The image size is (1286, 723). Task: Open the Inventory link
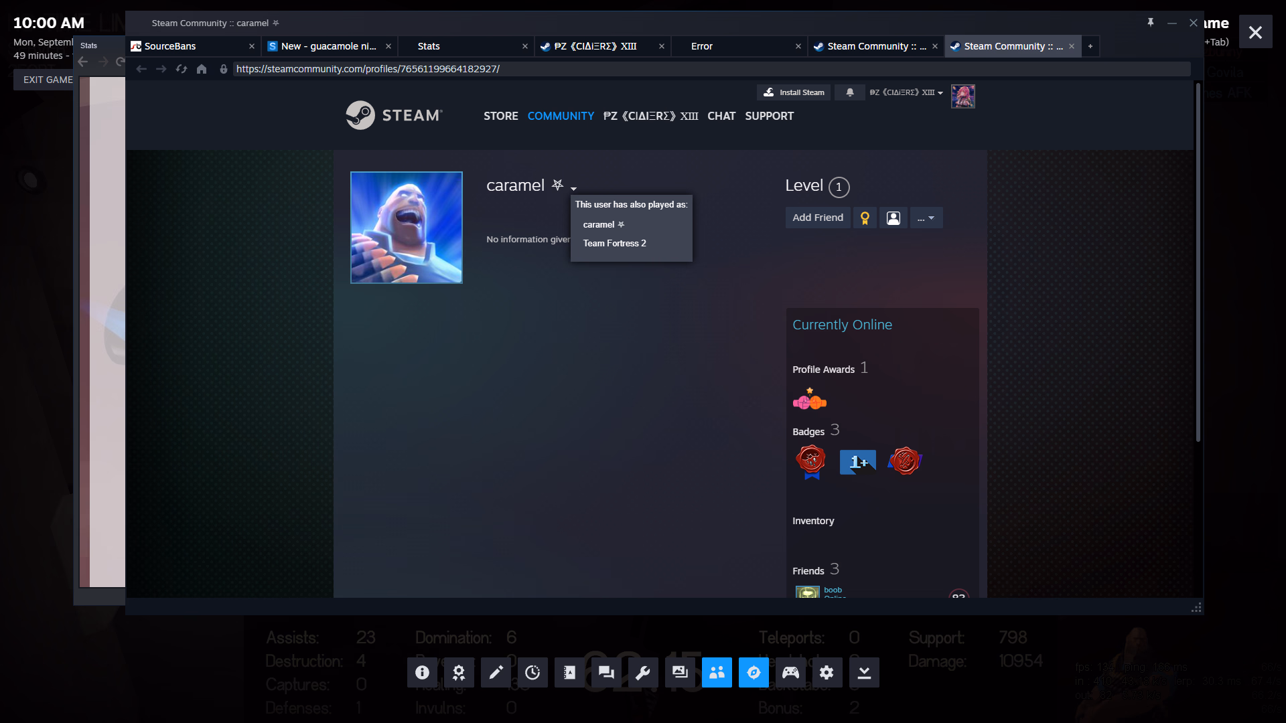[813, 521]
